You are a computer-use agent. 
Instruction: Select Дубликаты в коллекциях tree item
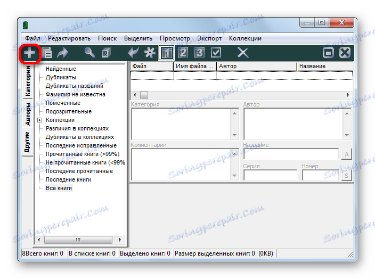[80, 137]
